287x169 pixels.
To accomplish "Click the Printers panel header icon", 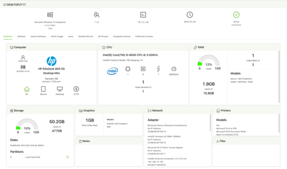I will point(218,110).
